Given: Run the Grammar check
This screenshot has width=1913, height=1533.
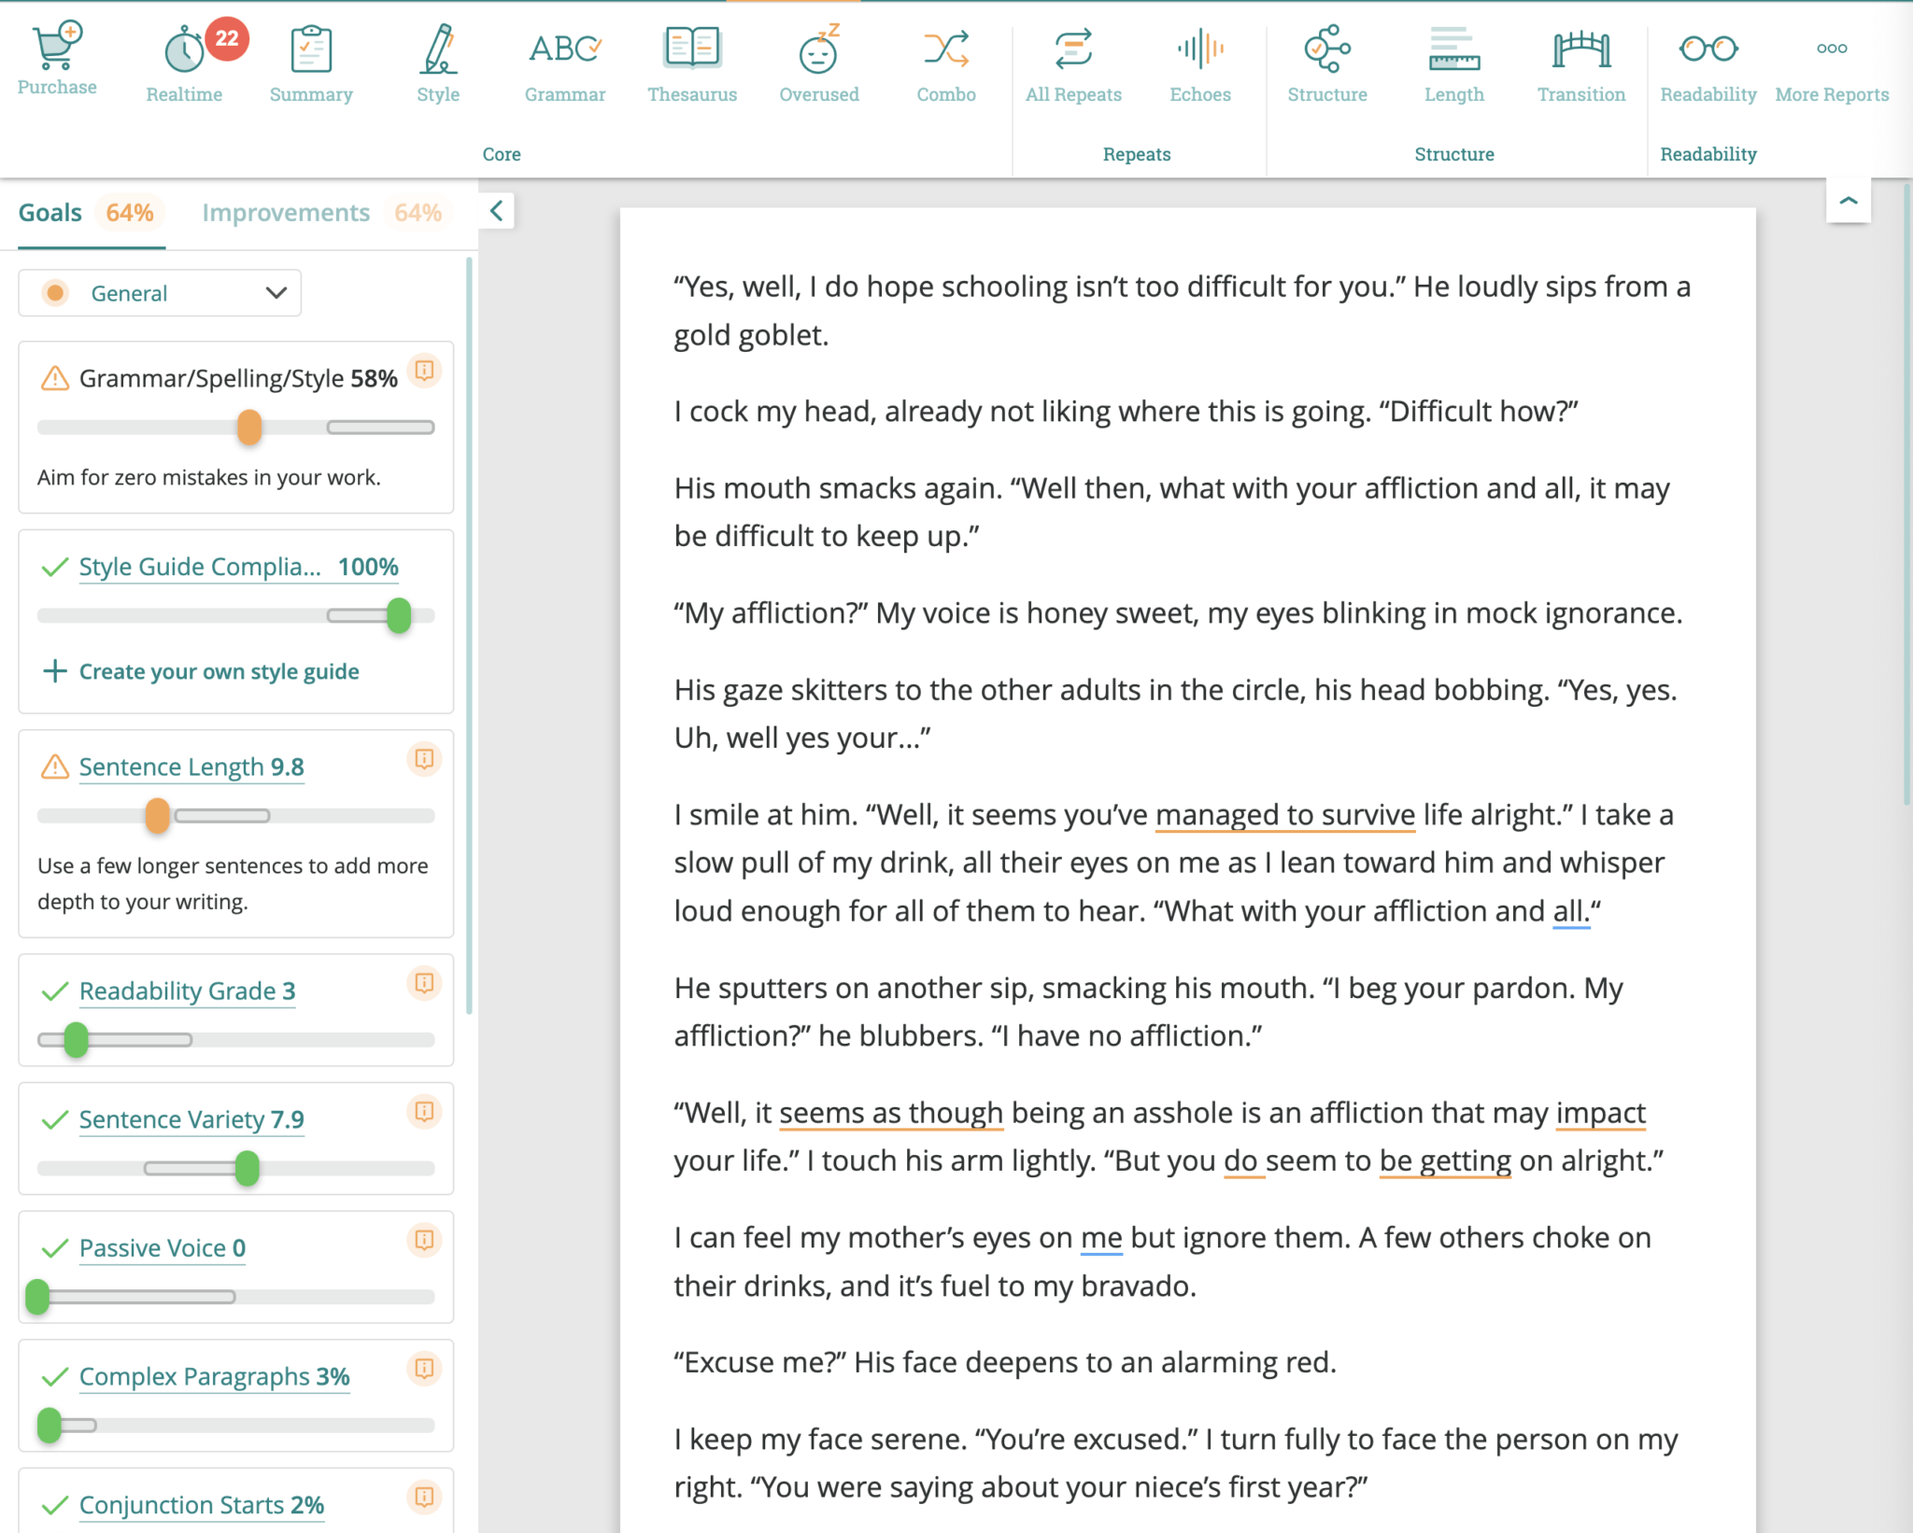Looking at the screenshot, I should [x=564, y=61].
